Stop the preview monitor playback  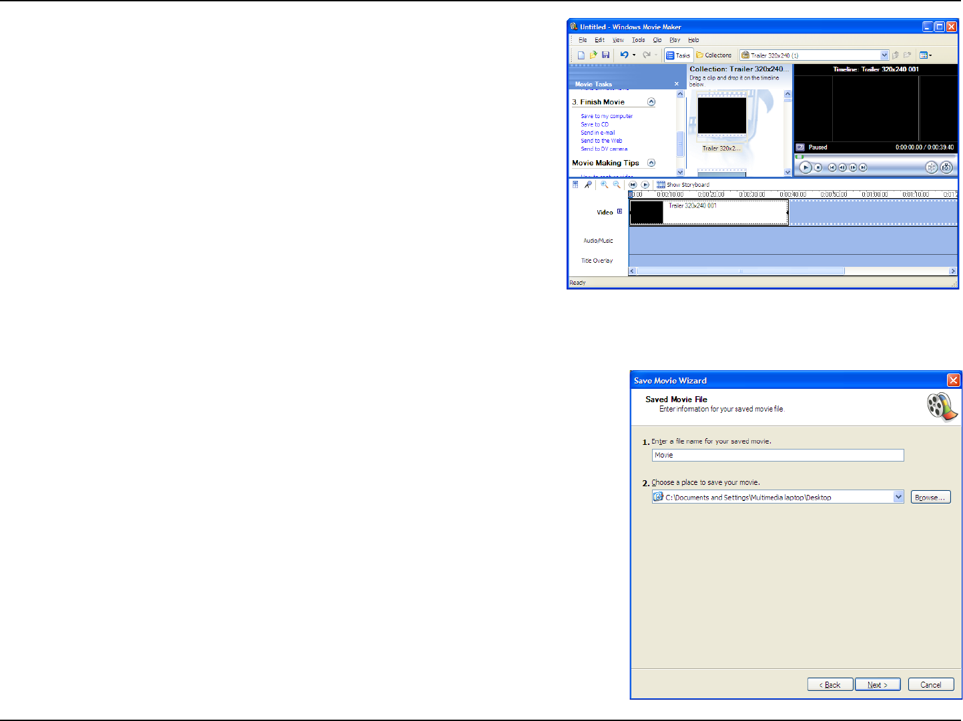[x=818, y=167]
